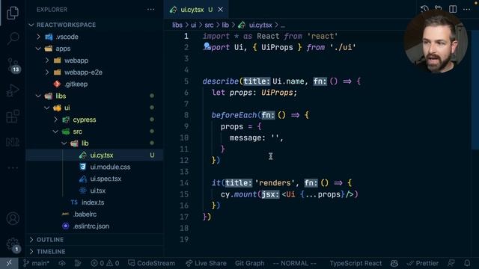Open errors and warnings count in the status bar
The height and width of the screenshot is (269, 479).
[105, 263]
